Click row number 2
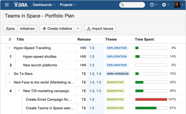Screen dimensions: 186x114 tap(11, 65)
